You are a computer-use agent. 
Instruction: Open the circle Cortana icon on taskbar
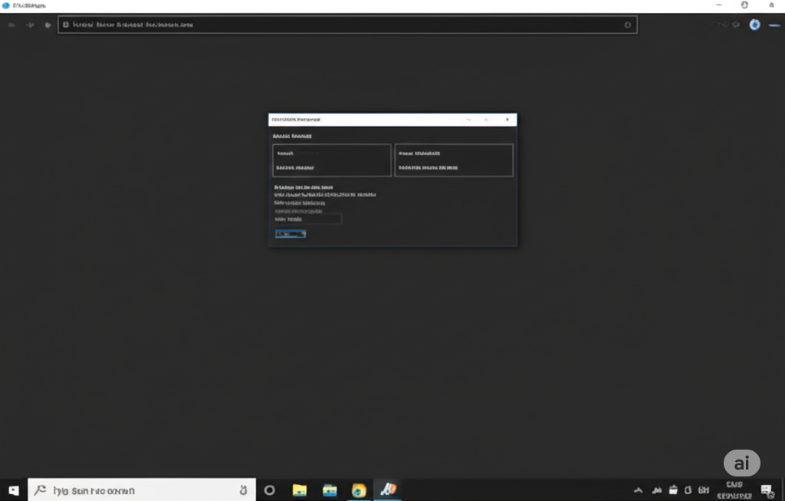pyautogui.click(x=269, y=490)
